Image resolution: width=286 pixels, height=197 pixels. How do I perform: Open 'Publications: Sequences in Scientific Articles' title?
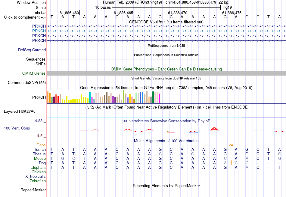coord(166,55)
